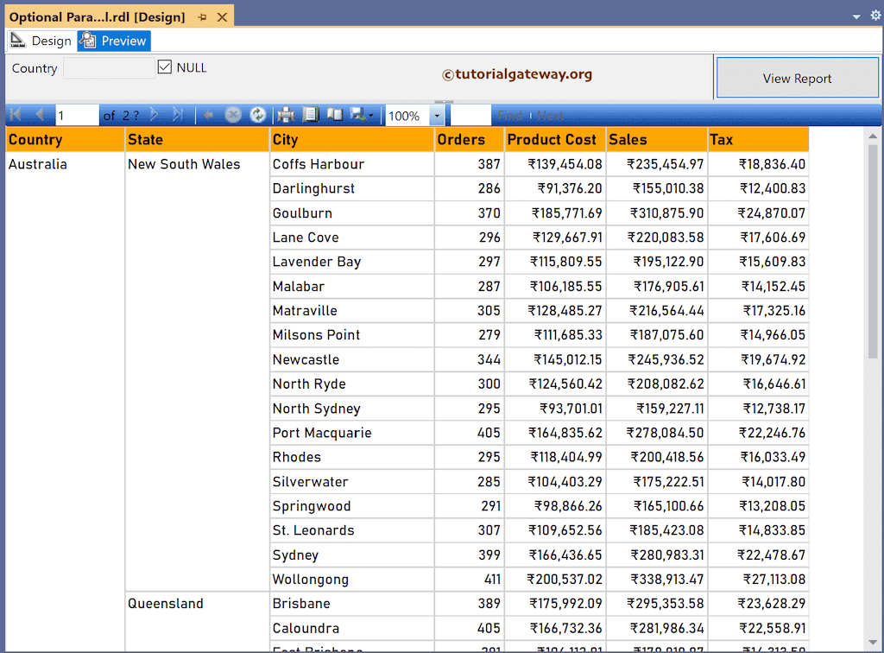Stop the report rendering
The width and height of the screenshot is (884, 653).
click(x=231, y=115)
